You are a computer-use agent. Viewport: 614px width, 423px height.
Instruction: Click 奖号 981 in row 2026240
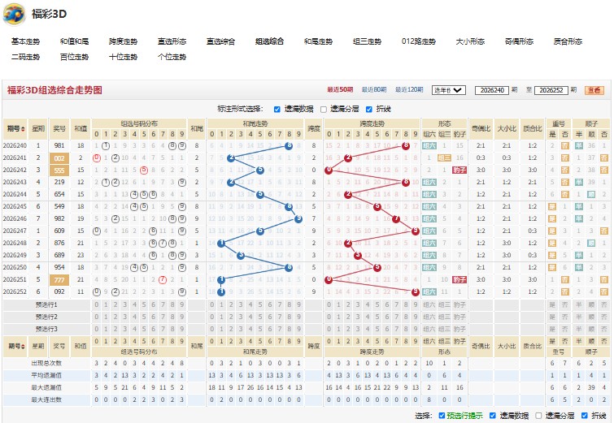[59, 145]
